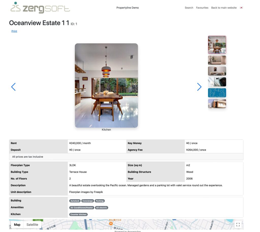
Task: Show previous photo with left arrow
Action: [x=13, y=87]
